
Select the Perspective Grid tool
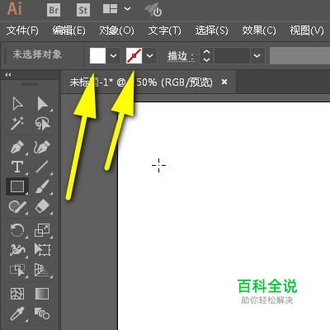pyautogui.click(x=42, y=270)
